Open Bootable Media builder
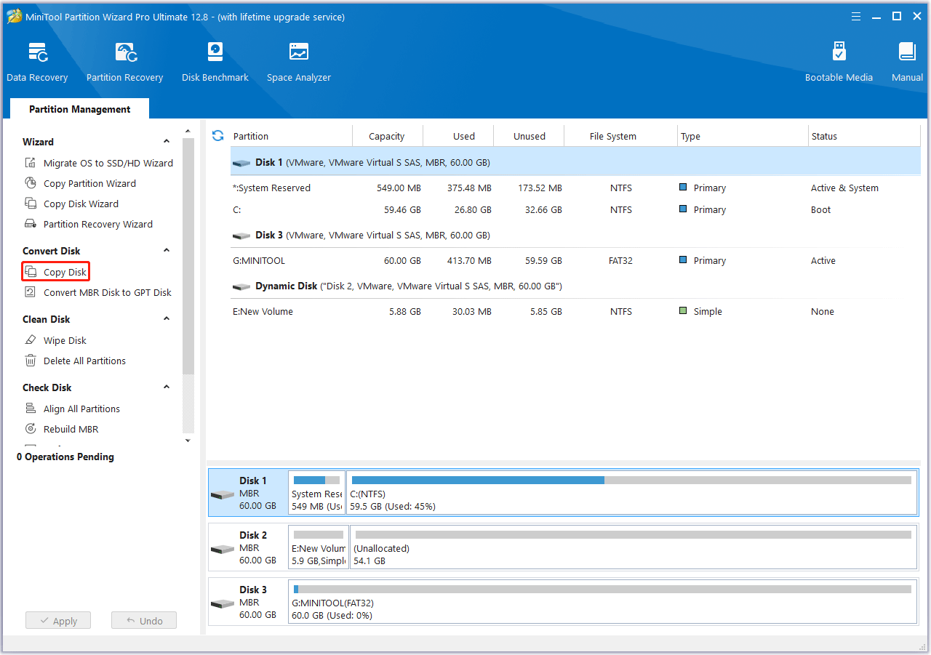This screenshot has width=931, height=655. pos(839,62)
